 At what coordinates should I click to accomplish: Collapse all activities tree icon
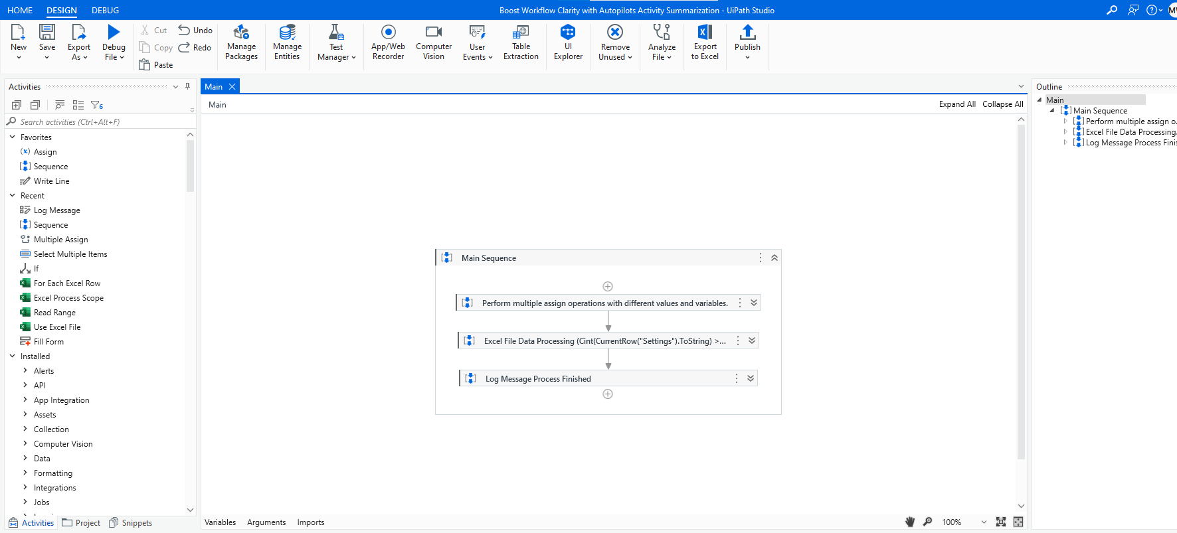tap(35, 105)
